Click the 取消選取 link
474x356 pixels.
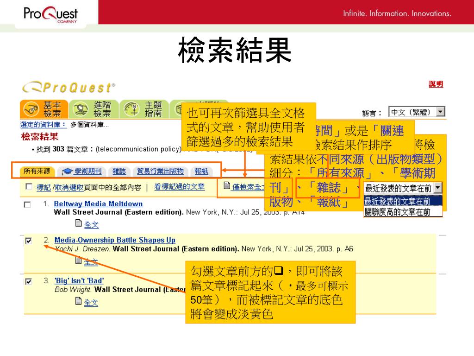pyautogui.click(x=69, y=187)
